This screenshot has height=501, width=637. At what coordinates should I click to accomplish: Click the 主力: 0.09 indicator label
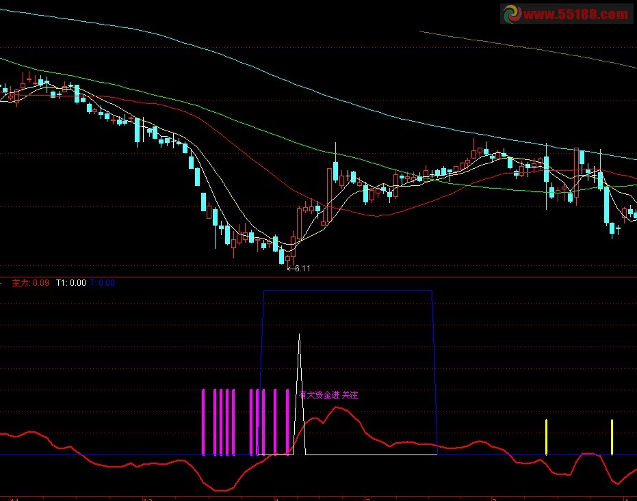[31, 283]
